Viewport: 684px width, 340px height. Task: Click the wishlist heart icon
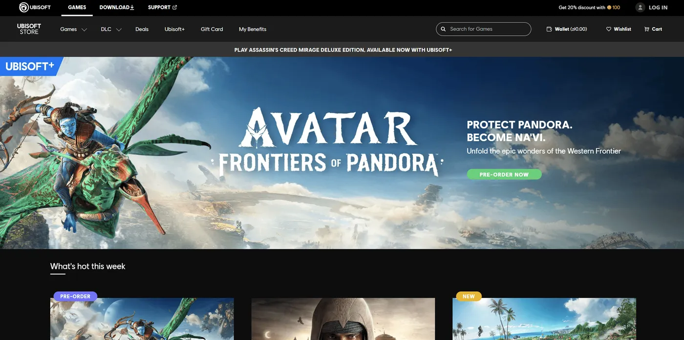point(609,29)
